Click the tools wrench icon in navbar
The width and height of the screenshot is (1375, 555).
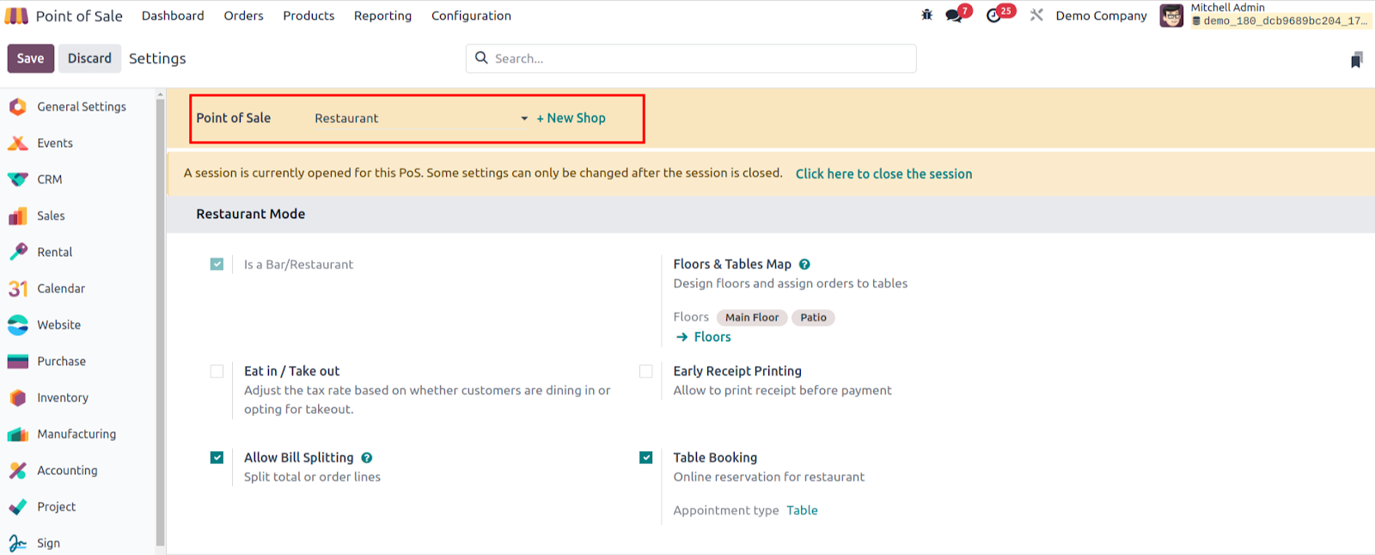click(x=1036, y=15)
